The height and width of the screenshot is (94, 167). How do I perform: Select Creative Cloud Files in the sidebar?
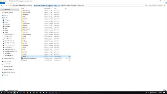click(x=8, y=12)
